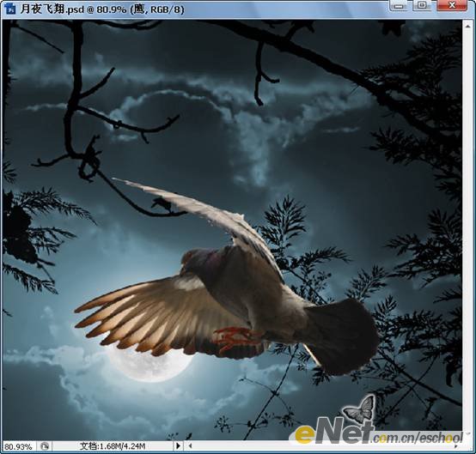The image size is (476, 454).
Task: Click the Photoshop document icon in title bar
Action: click(x=10, y=9)
